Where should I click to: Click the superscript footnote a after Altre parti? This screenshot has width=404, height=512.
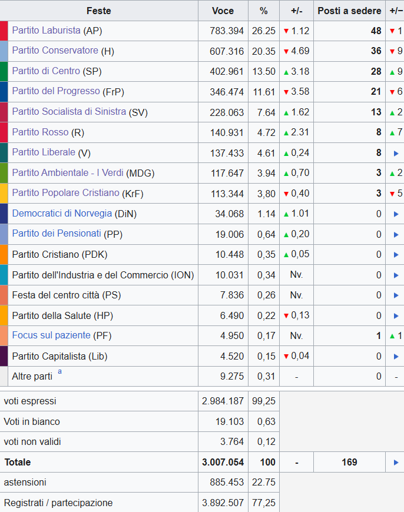click(59, 373)
